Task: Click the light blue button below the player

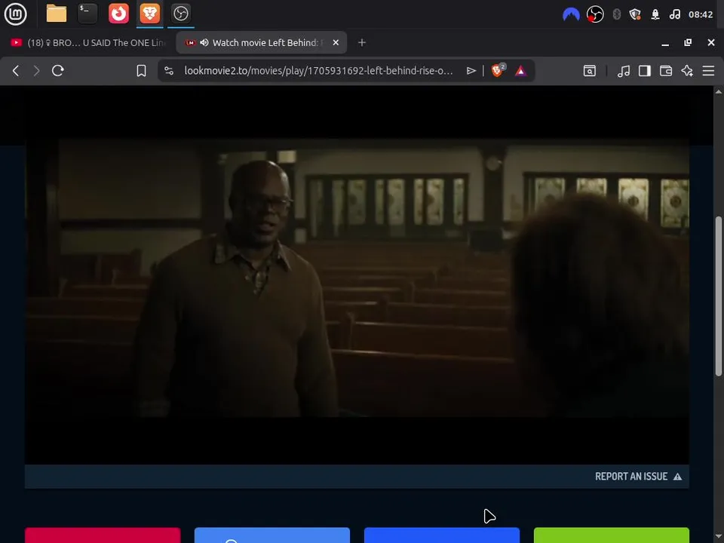Action: point(272,535)
